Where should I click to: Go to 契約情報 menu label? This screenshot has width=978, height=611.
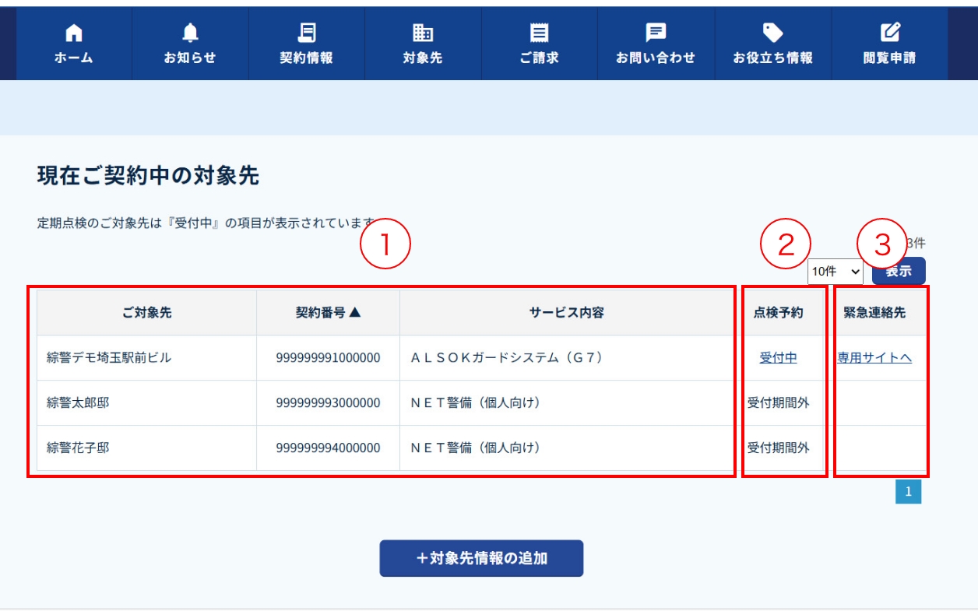(307, 58)
